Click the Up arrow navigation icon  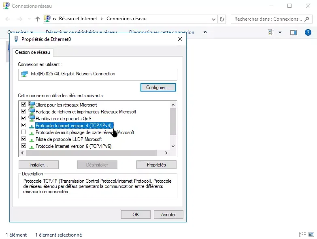pos(38,19)
